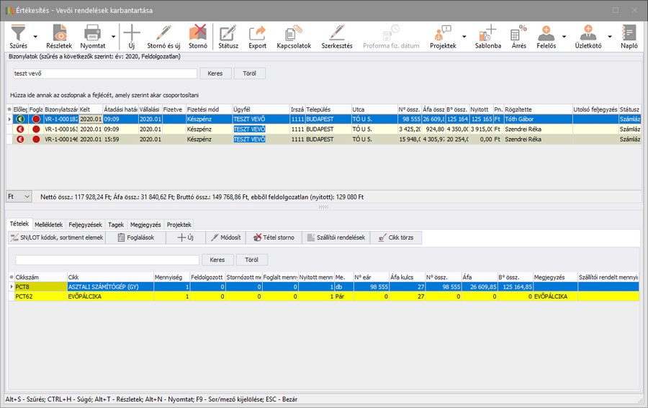Create new order with Új icon
Screen dimensions: 648x408
[x=132, y=36]
